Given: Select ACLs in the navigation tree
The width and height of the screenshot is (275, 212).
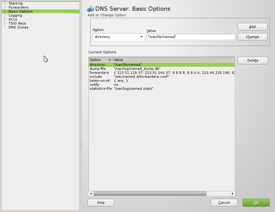Looking at the screenshot, I should coord(13,19).
